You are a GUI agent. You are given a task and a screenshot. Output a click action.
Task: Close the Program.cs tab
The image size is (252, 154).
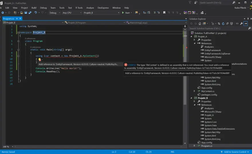click(x=20, y=19)
